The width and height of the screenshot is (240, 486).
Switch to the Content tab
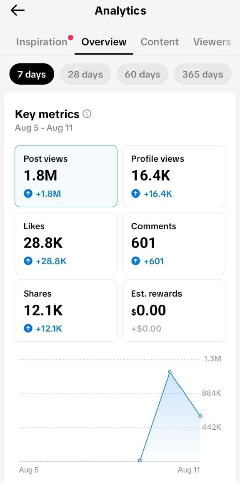point(160,42)
